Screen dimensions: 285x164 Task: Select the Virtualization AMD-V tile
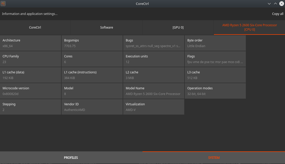point(154,107)
